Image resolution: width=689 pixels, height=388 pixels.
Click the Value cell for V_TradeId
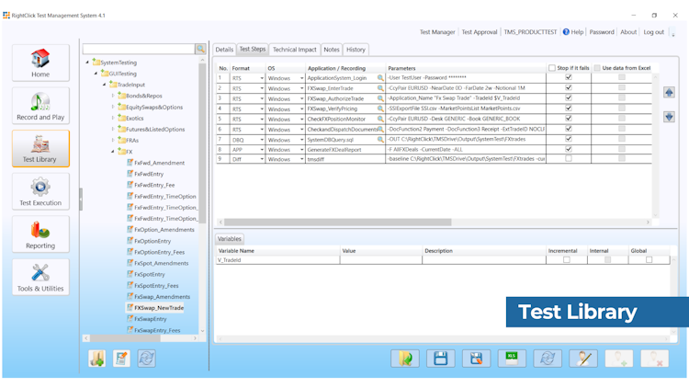[380, 260]
